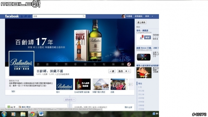The height and width of the screenshot is (117, 208).
Task: Click the search magnifier icon
Action: (x=84, y=16)
